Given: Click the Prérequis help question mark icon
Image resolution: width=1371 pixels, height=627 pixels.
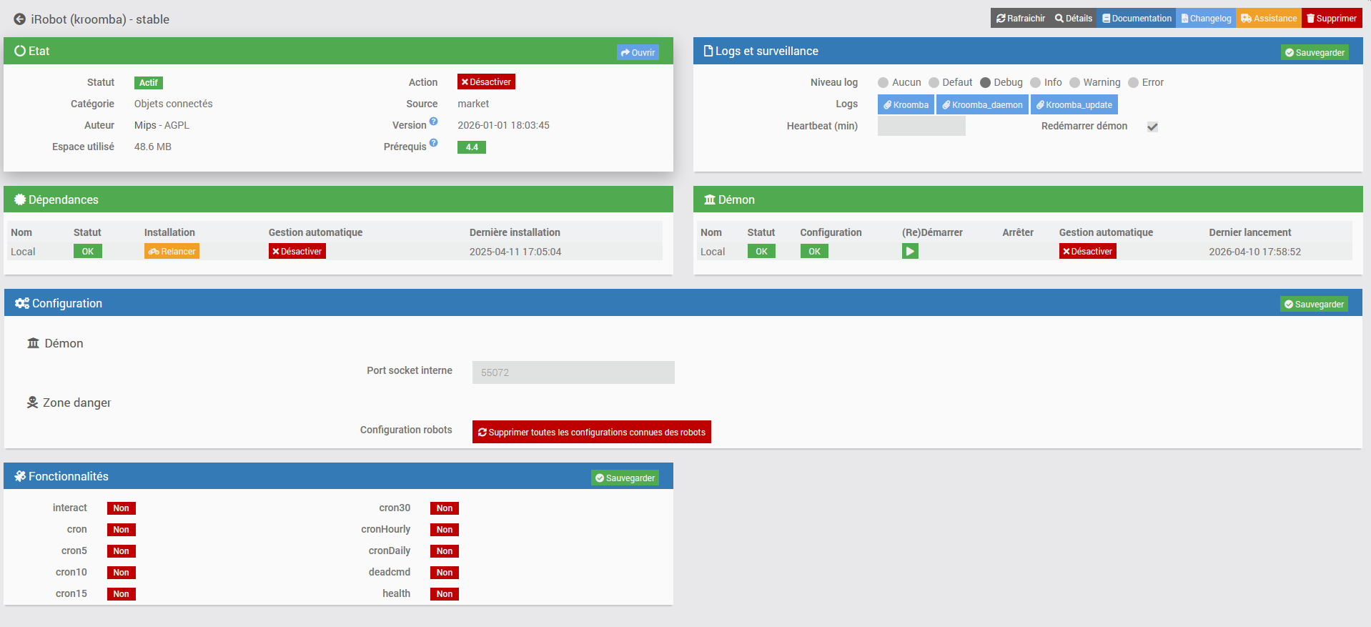Looking at the screenshot, I should (x=433, y=143).
